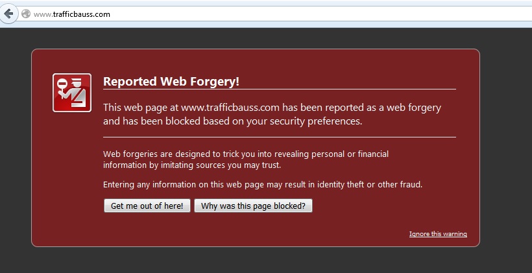Image resolution: width=532 pixels, height=273 pixels.
Task: Follow the "Ignore this warning" link
Action: click(x=438, y=234)
